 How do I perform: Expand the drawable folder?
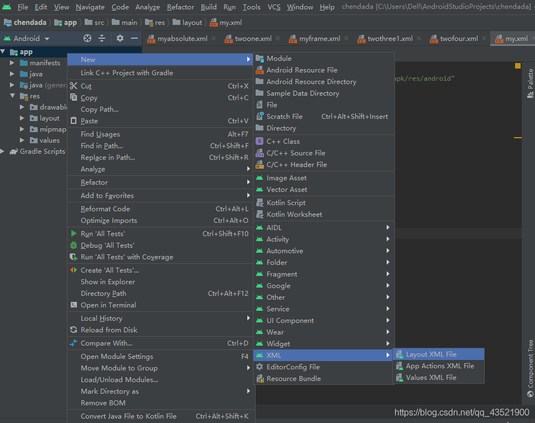pyautogui.click(x=22, y=107)
